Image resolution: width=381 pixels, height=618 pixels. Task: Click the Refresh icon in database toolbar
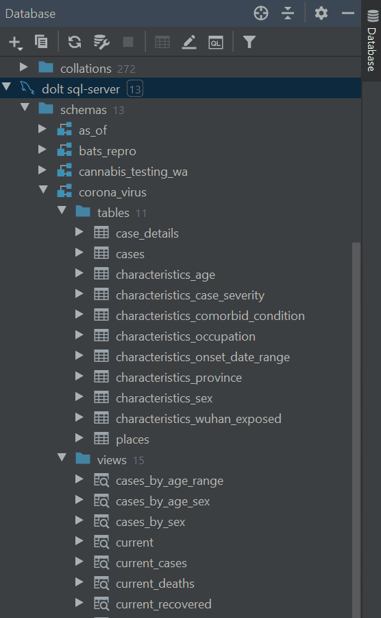coord(74,42)
